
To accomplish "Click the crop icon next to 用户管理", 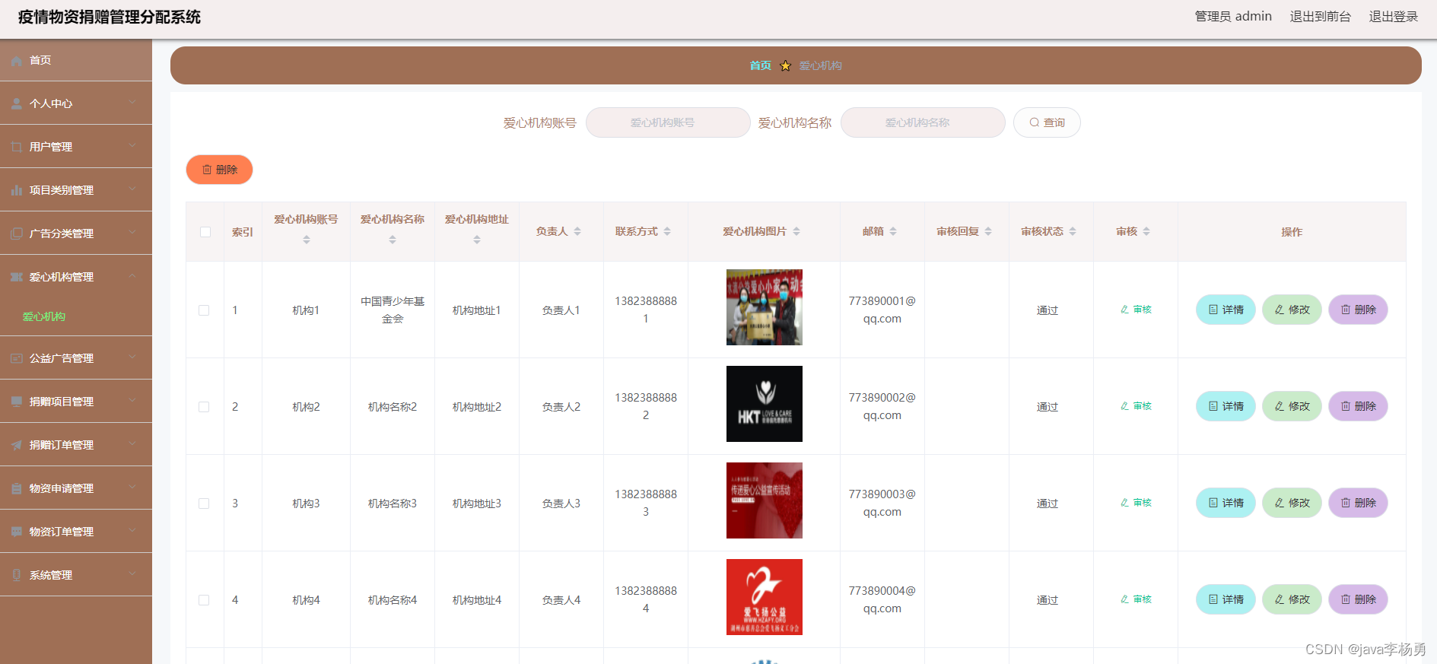I will point(17,148).
